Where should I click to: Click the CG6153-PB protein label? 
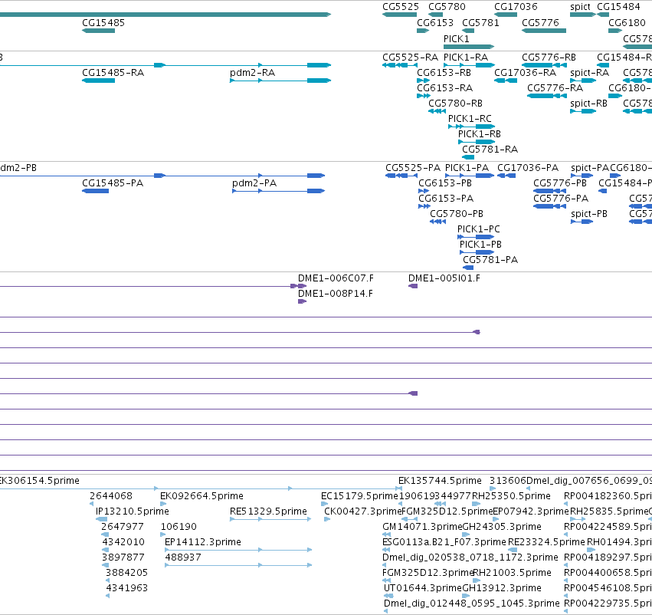(x=445, y=183)
